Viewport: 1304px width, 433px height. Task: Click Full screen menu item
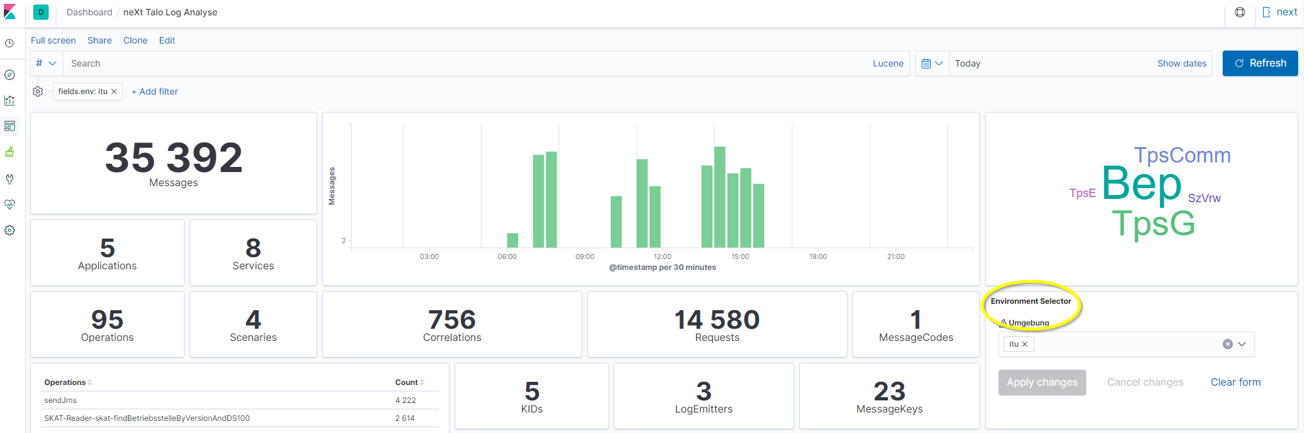[x=53, y=40]
